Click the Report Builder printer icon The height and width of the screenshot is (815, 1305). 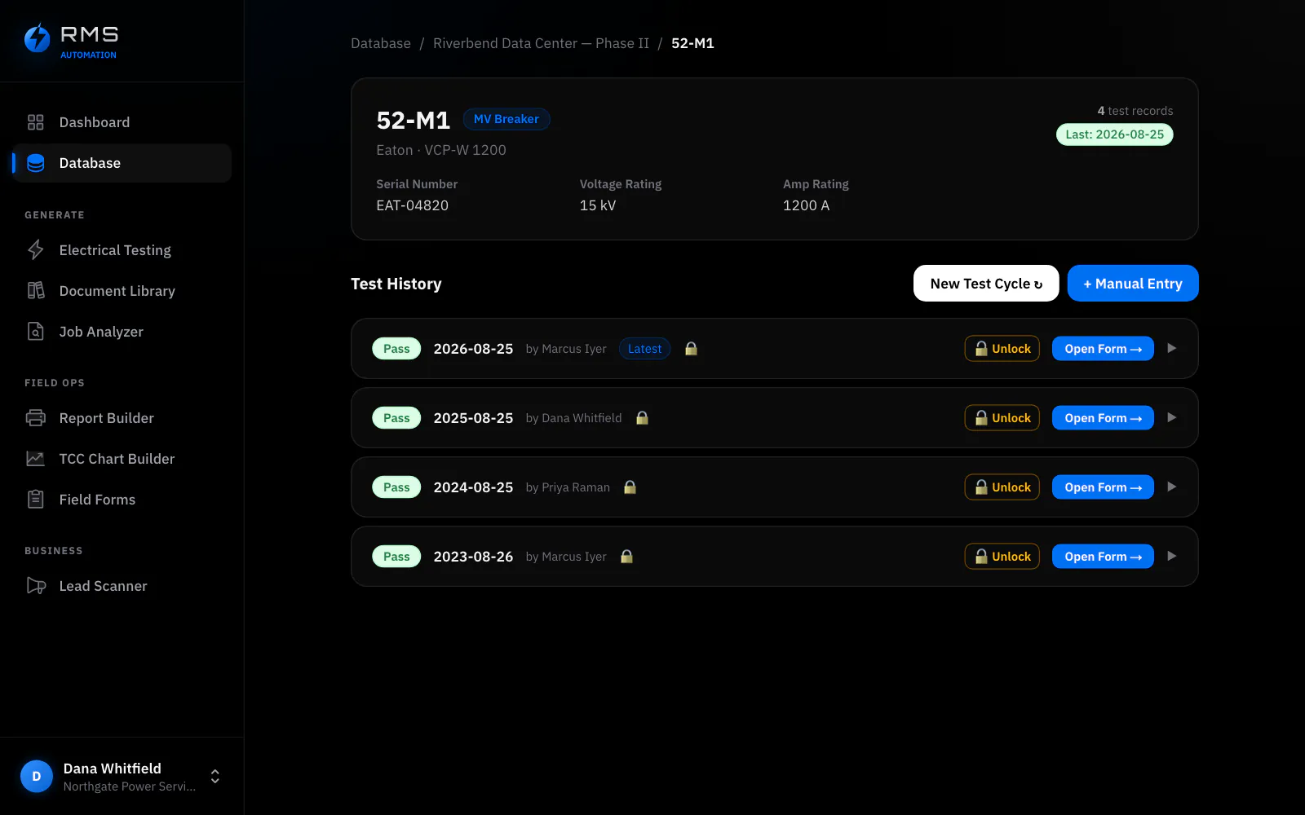(36, 418)
